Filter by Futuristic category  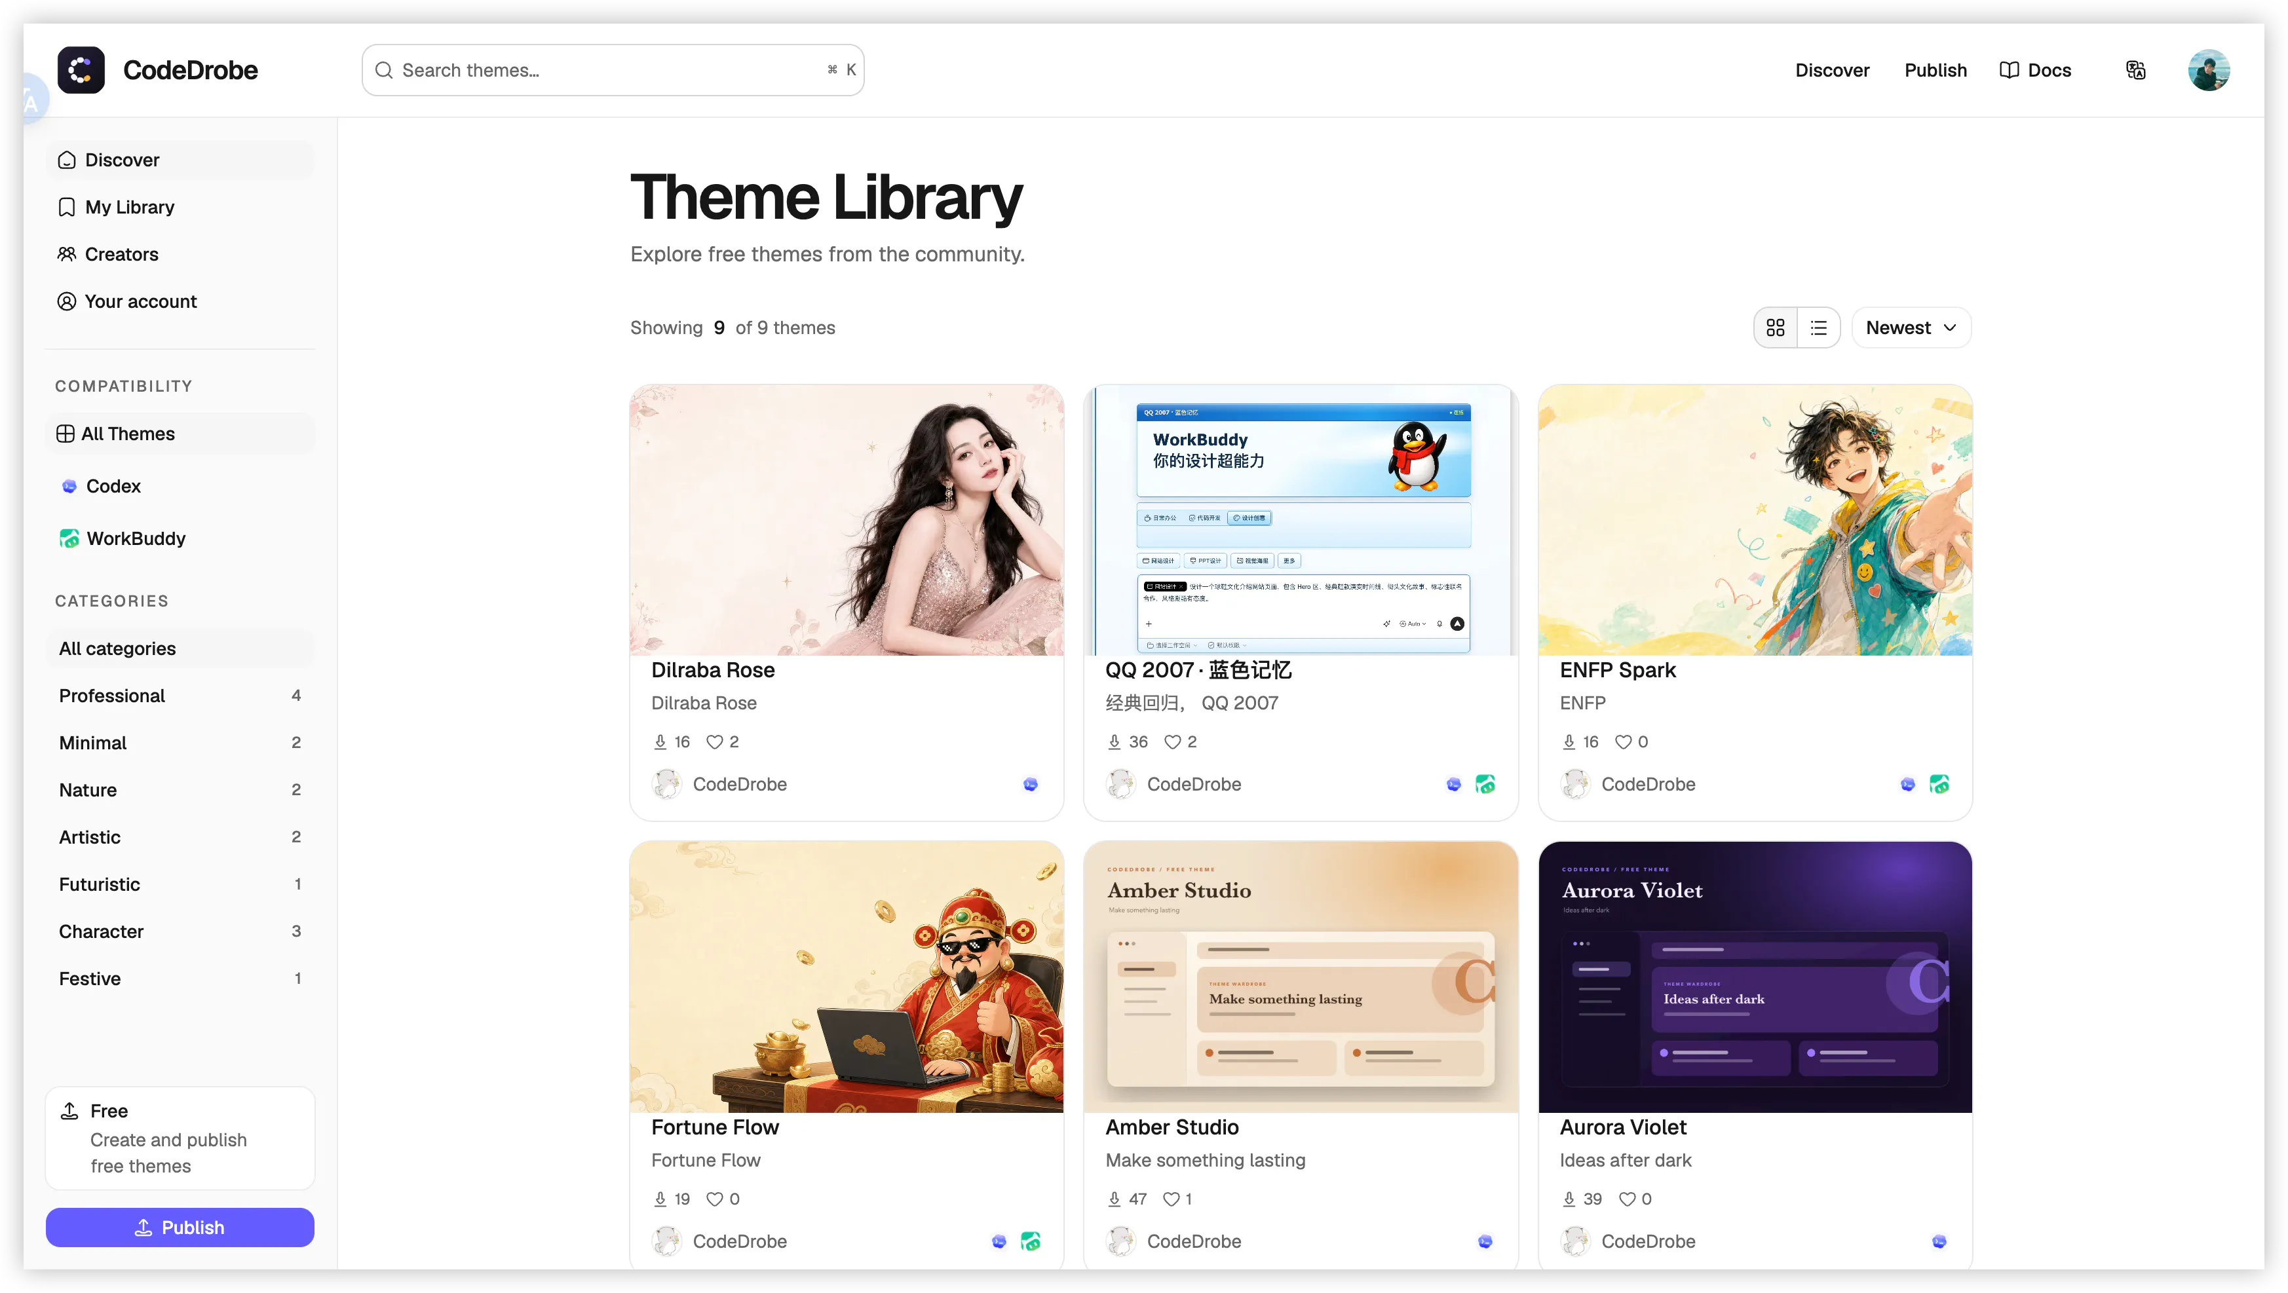pos(180,884)
